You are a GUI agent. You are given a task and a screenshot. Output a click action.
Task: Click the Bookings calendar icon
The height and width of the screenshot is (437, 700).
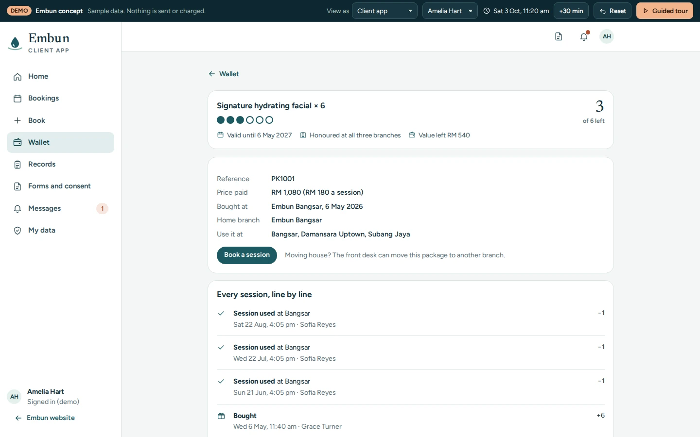click(17, 99)
